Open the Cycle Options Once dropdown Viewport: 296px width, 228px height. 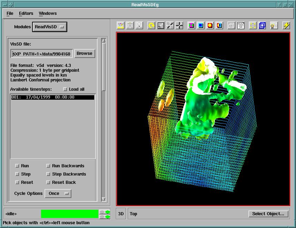click(58, 194)
